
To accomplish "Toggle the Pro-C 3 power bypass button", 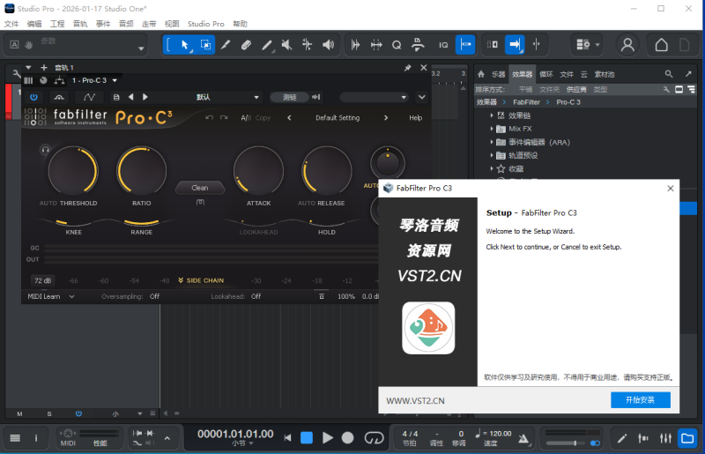I will click(33, 97).
